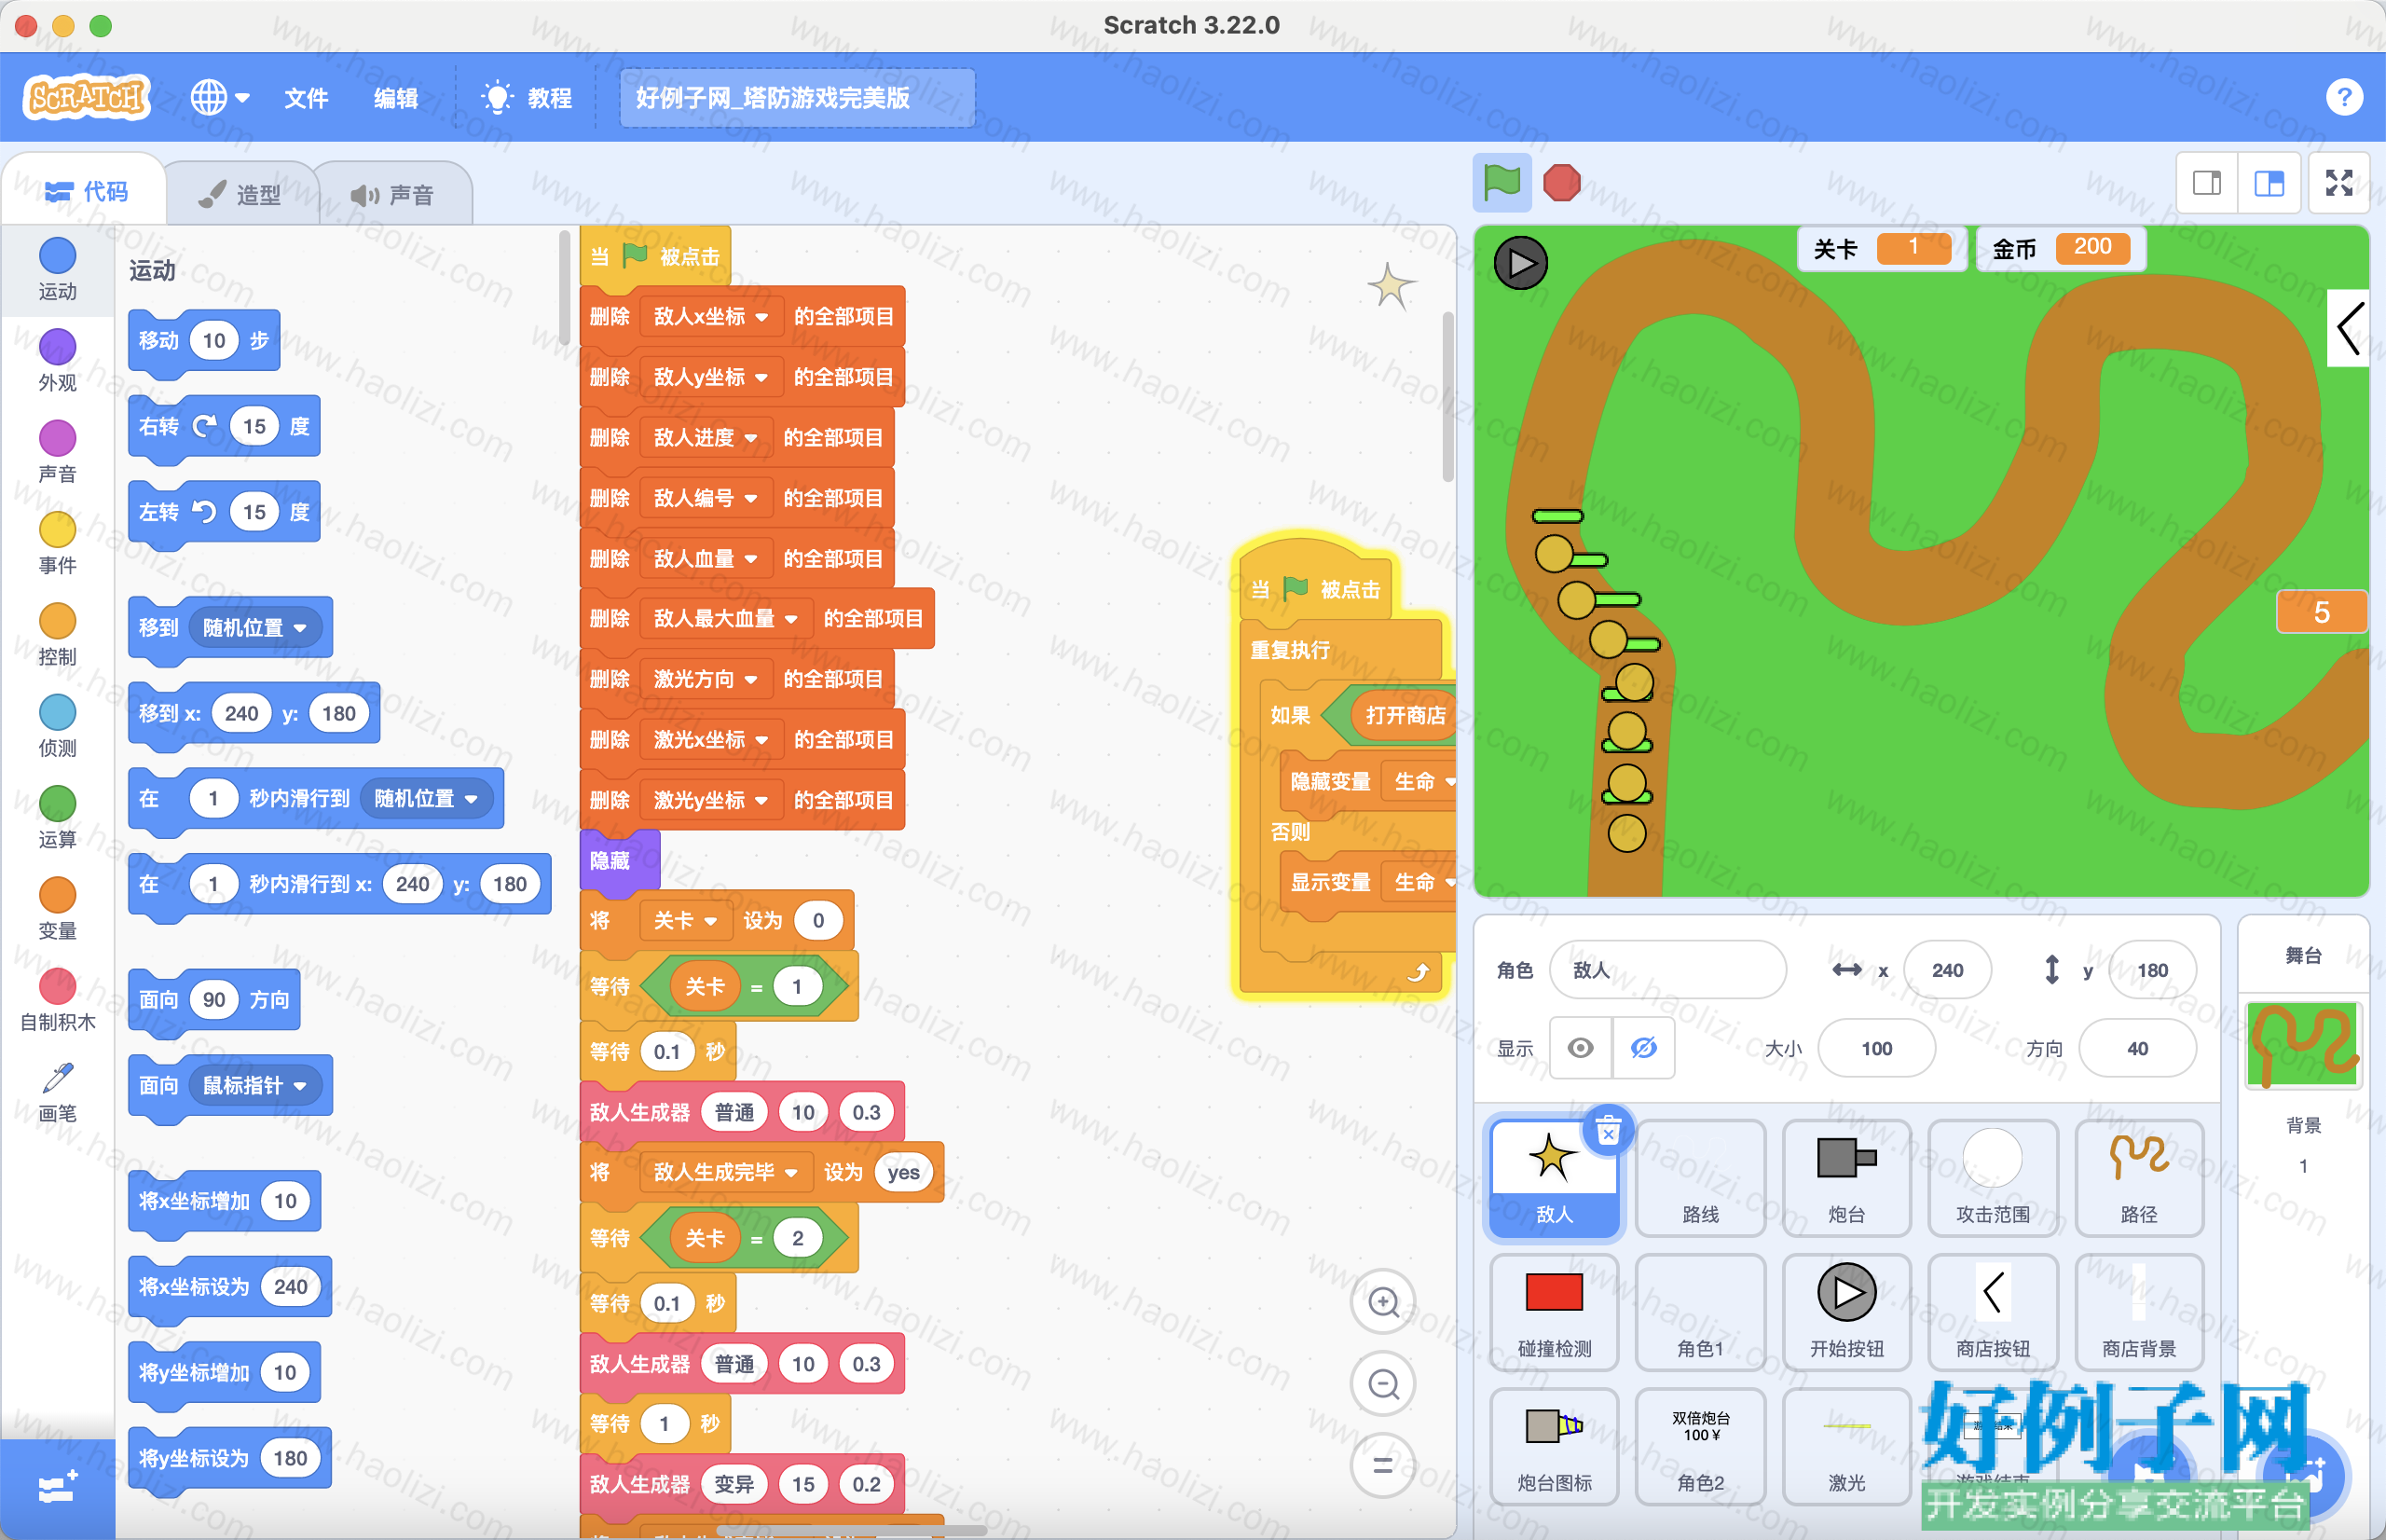Switch to large stage layout
This screenshot has width=2386, height=1540.
2269,183
